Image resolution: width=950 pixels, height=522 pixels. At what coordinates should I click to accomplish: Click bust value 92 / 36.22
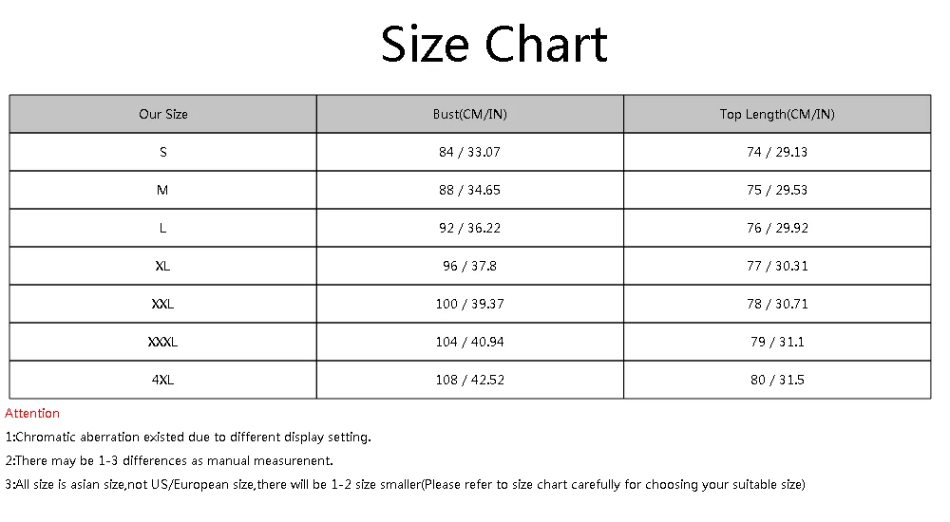[x=469, y=228]
